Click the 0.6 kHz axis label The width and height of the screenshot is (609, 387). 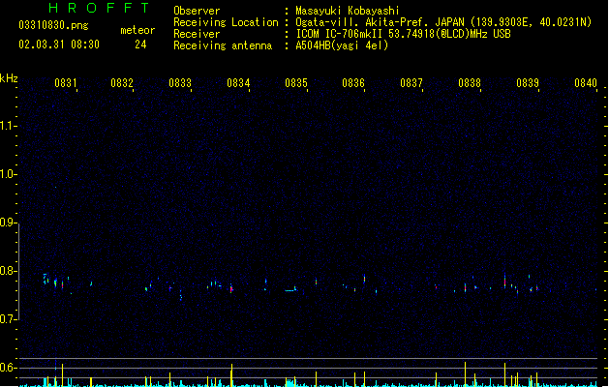pyautogui.click(x=8, y=368)
